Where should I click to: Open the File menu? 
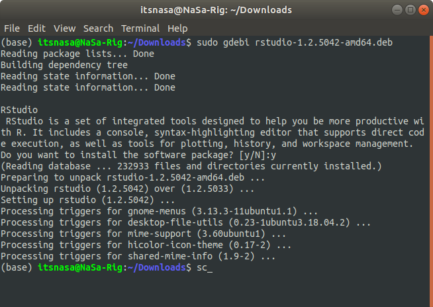(12, 28)
